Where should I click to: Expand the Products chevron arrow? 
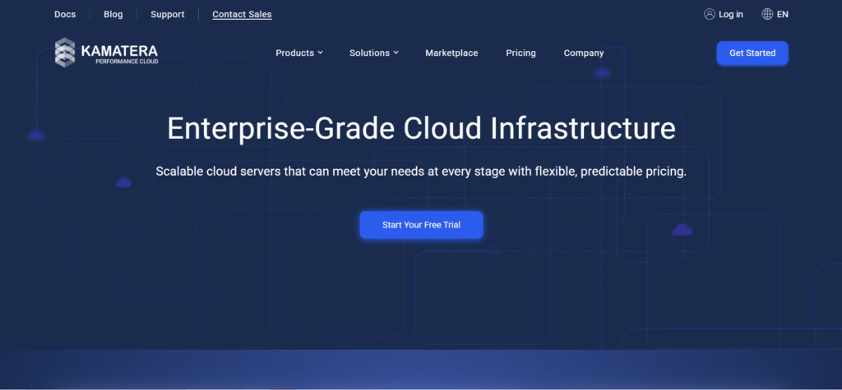click(321, 53)
